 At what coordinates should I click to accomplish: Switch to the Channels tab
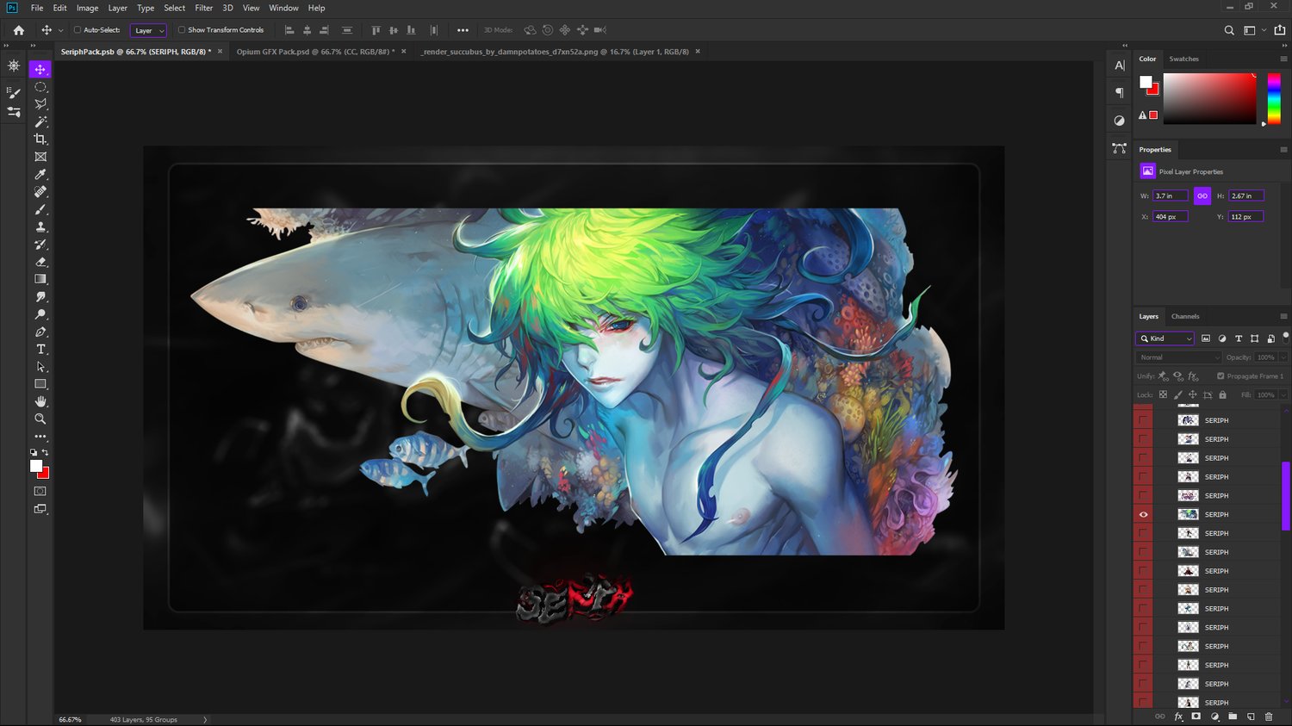[1185, 316]
